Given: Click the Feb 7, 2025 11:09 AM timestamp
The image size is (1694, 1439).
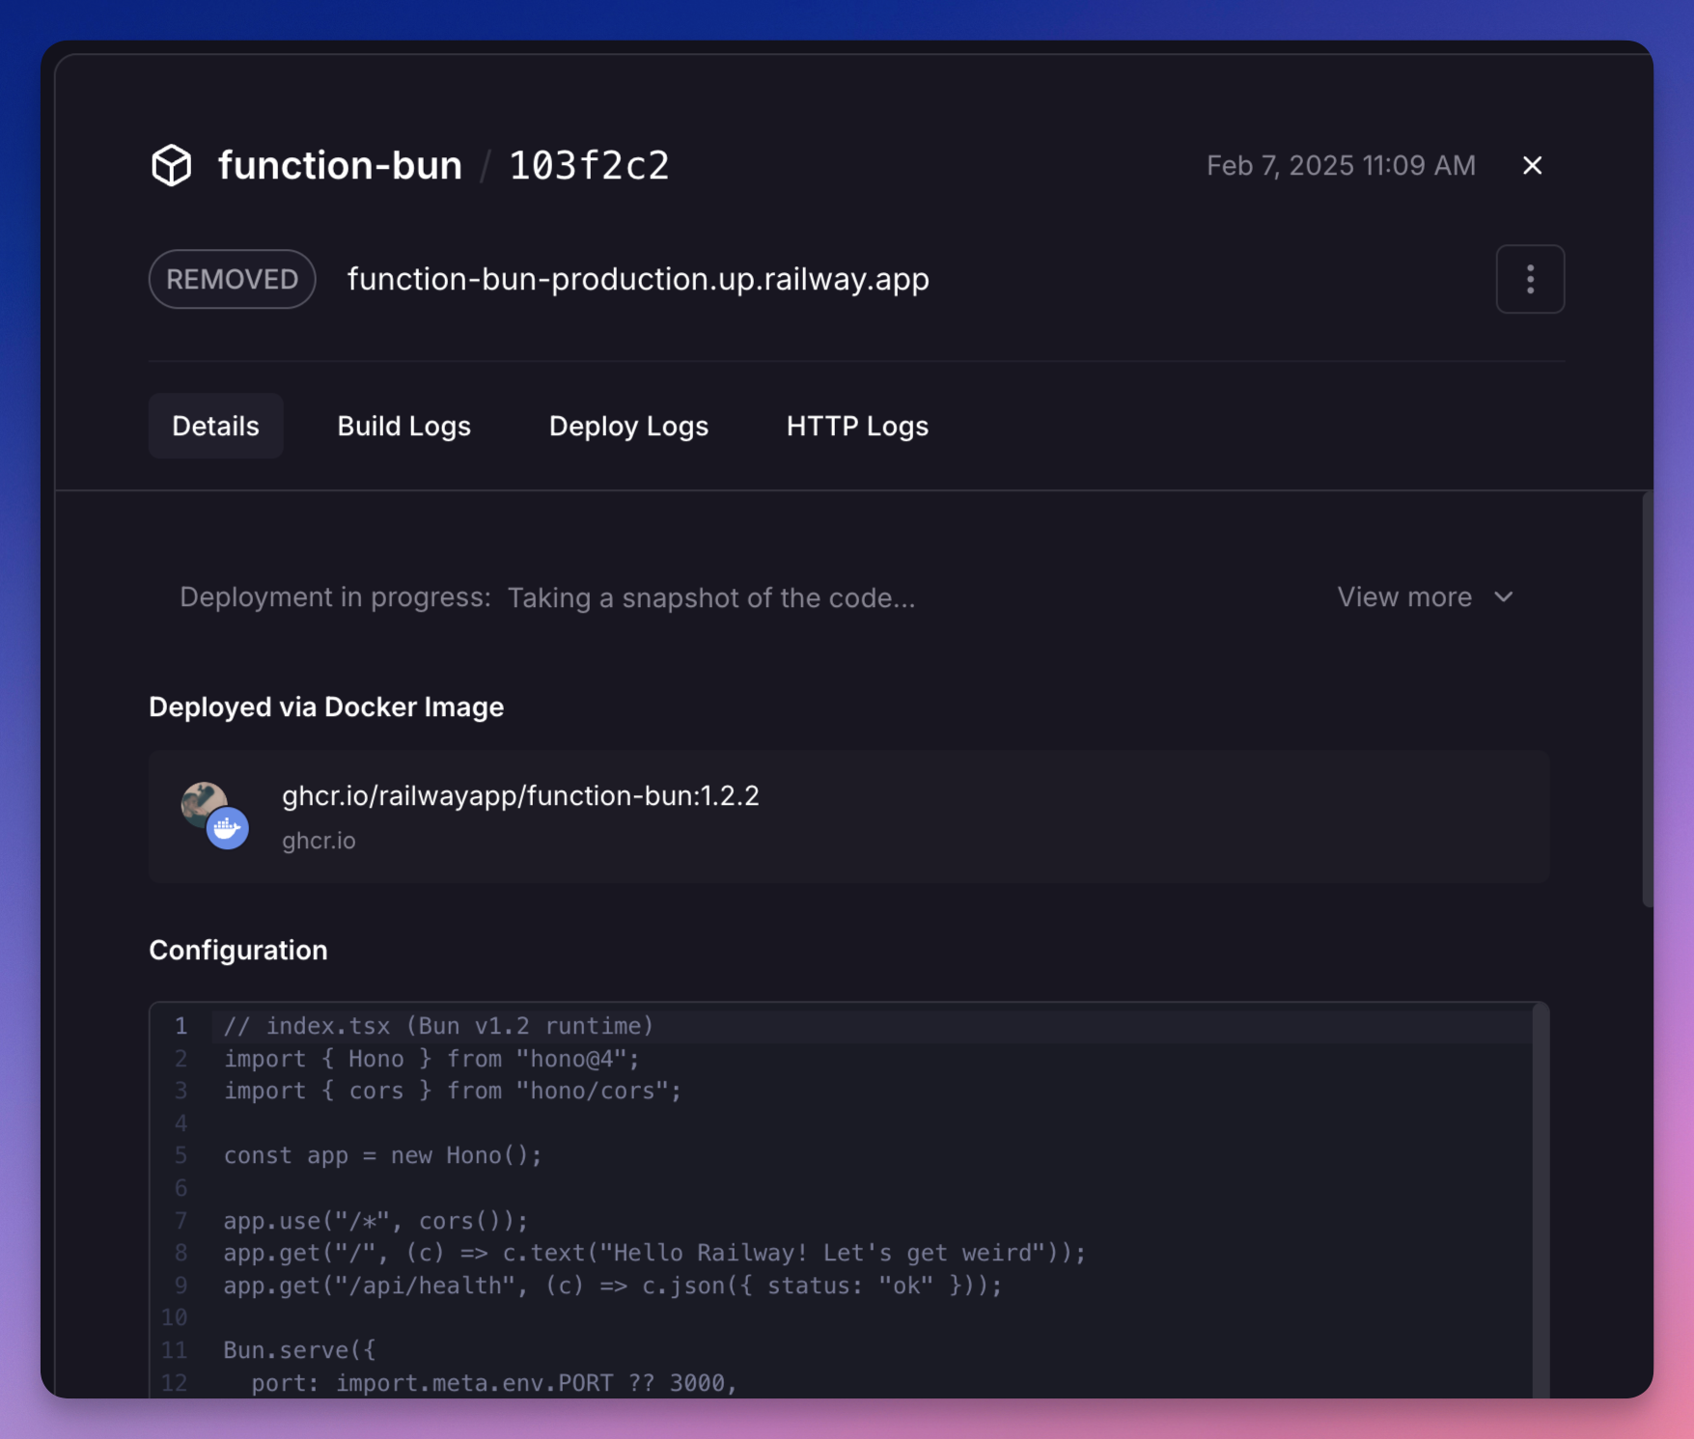Looking at the screenshot, I should click(1341, 165).
